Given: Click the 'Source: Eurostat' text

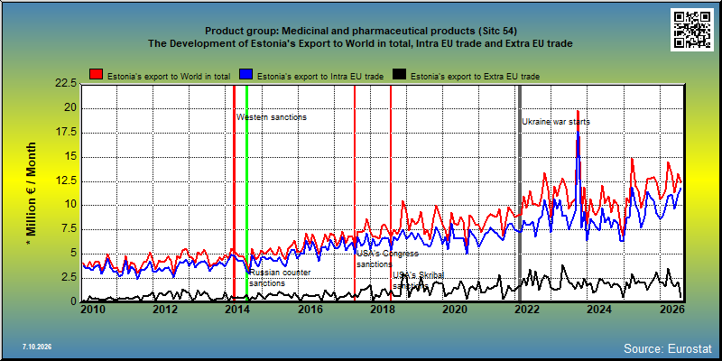Looking at the screenshot, I should pos(667,347).
